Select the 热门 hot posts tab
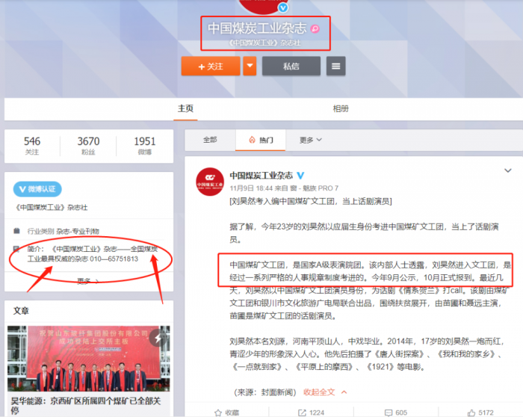The width and height of the screenshot is (523, 417). [261, 140]
